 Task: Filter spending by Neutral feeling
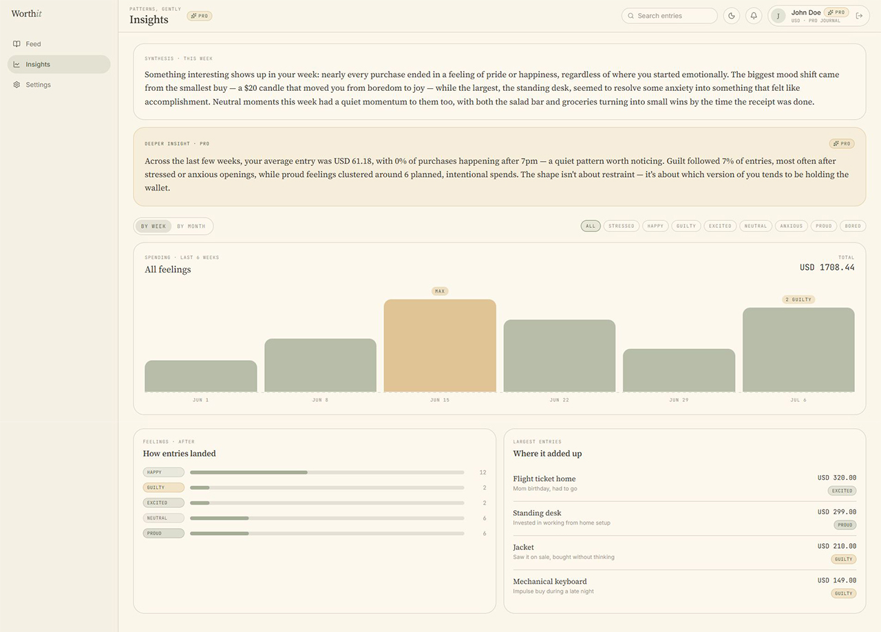click(756, 226)
